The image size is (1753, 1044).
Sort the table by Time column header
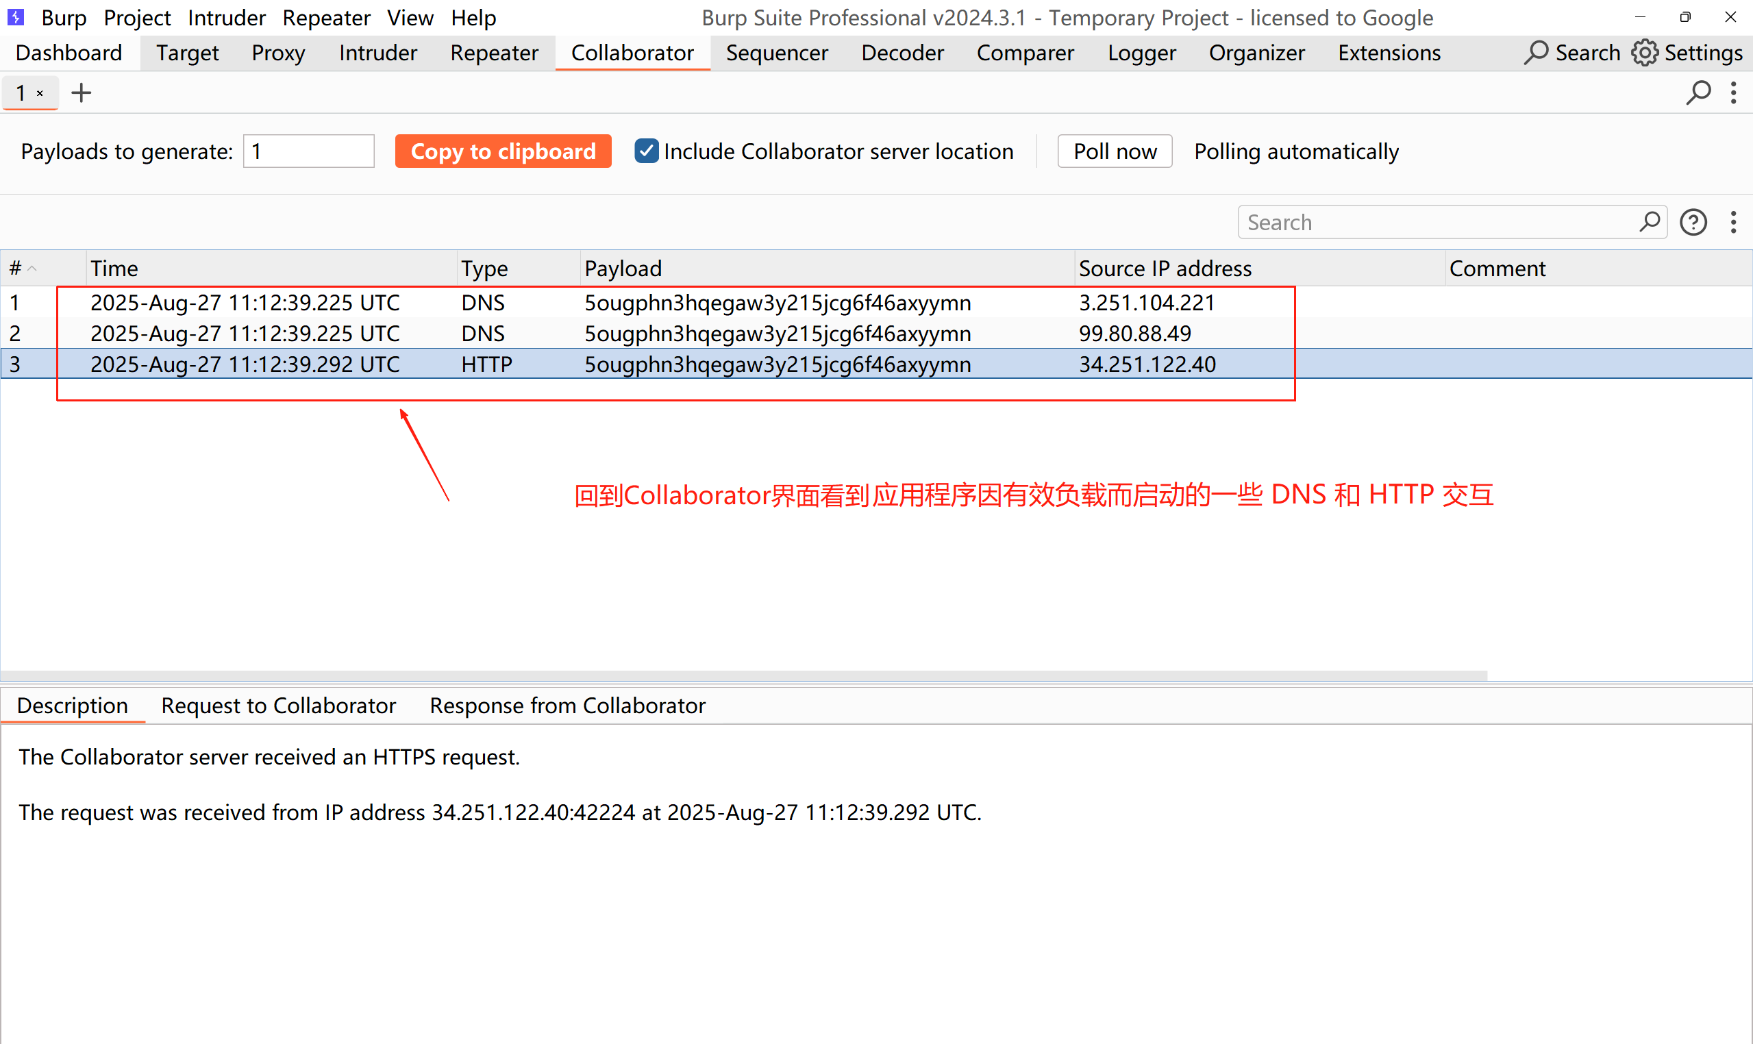(114, 268)
